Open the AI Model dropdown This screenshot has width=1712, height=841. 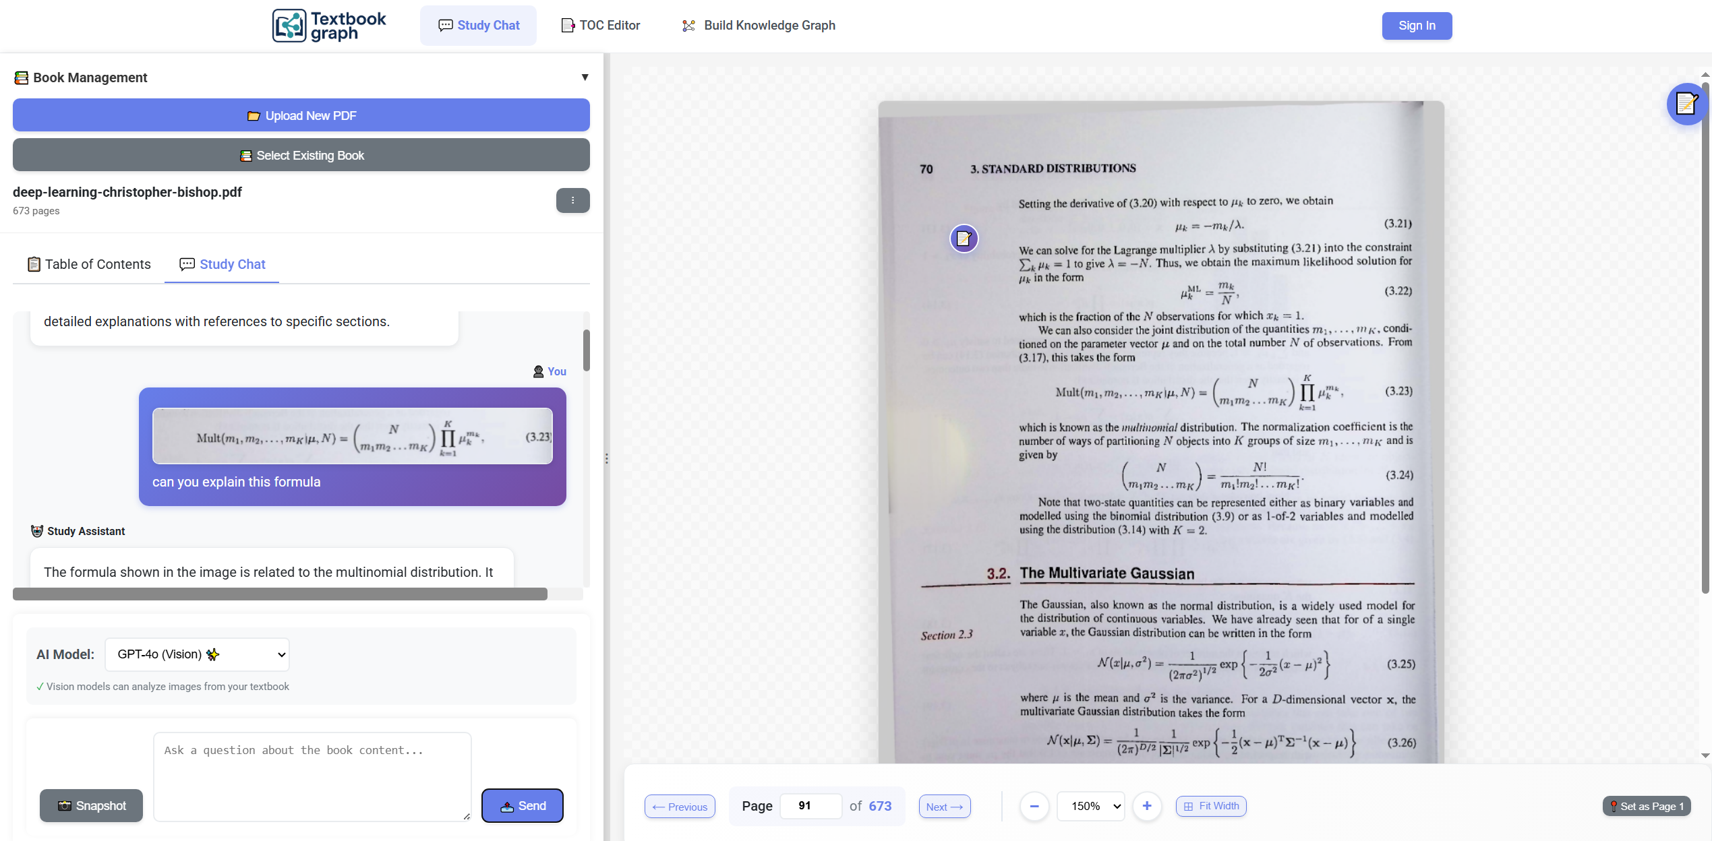click(198, 654)
